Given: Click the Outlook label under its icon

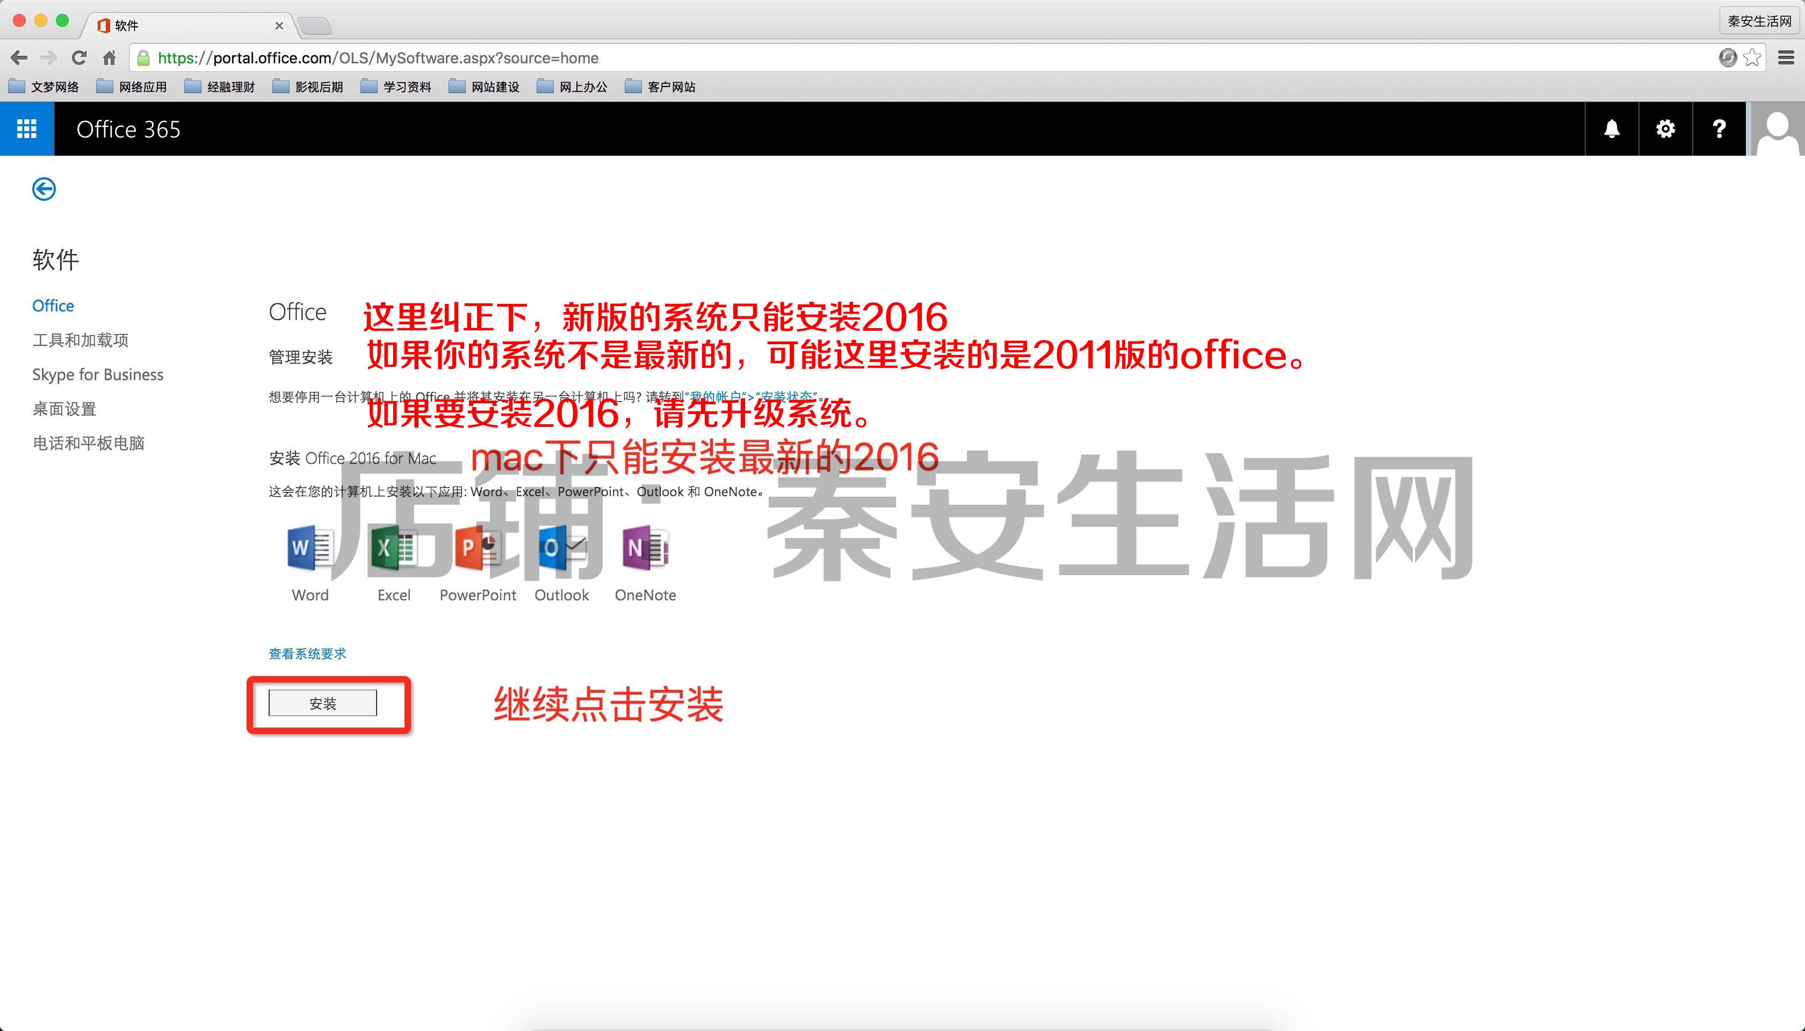Looking at the screenshot, I should [562, 596].
